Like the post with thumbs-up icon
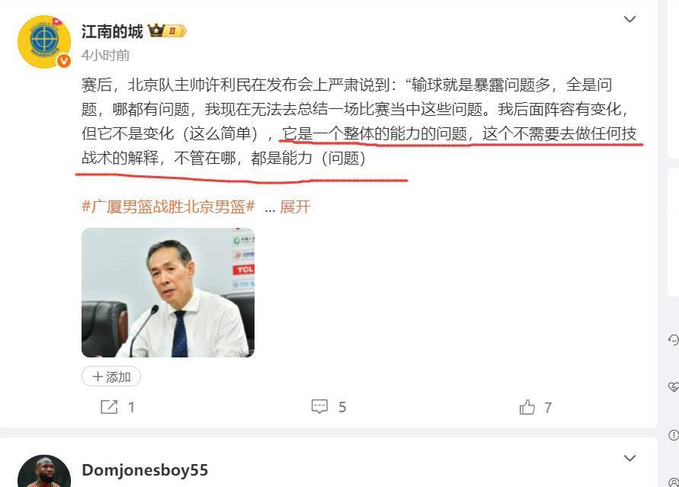Image resolution: width=679 pixels, height=487 pixels. pyautogui.click(x=527, y=407)
